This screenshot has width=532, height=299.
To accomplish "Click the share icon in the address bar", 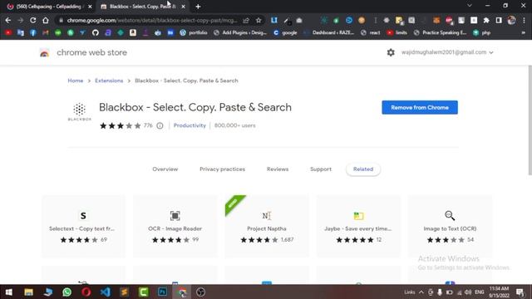I will 246,20.
